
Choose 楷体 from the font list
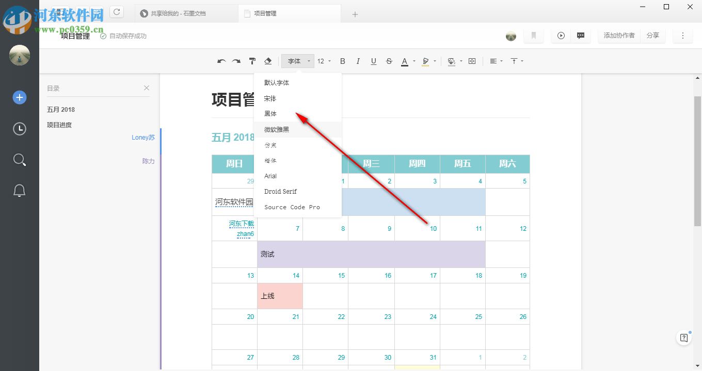(298, 161)
